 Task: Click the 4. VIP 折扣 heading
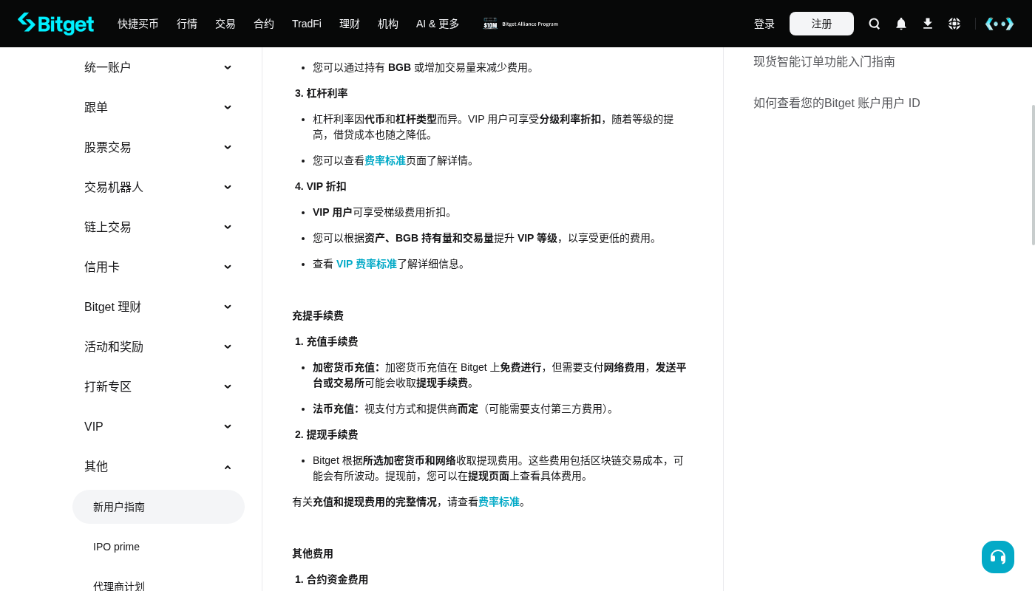pyautogui.click(x=321, y=186)
